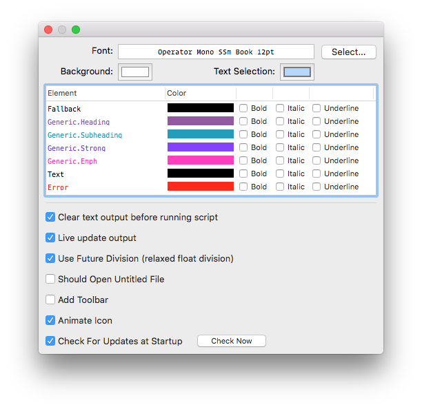Change the pink Generic.Emph color swatch
The image size is (422, 409).
[201, 160]
